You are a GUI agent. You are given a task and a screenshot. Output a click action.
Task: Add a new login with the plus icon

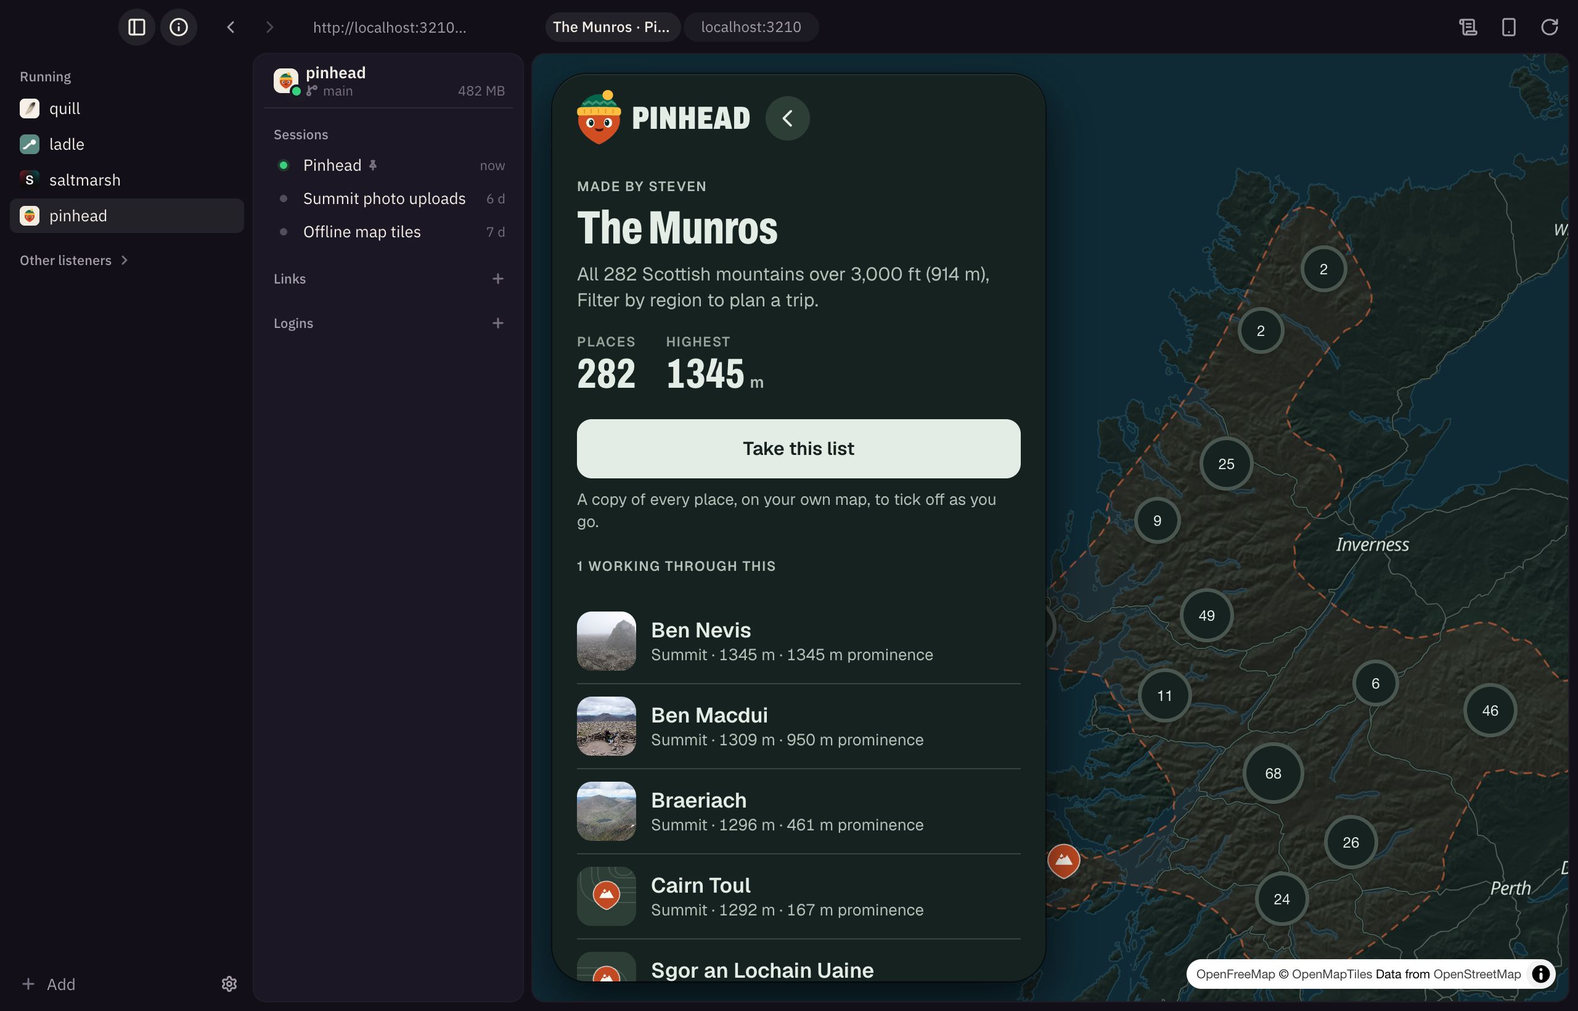497,323
